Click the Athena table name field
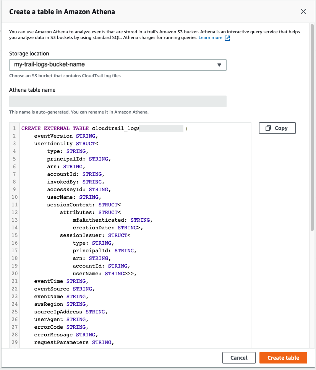 pos(118,101)
